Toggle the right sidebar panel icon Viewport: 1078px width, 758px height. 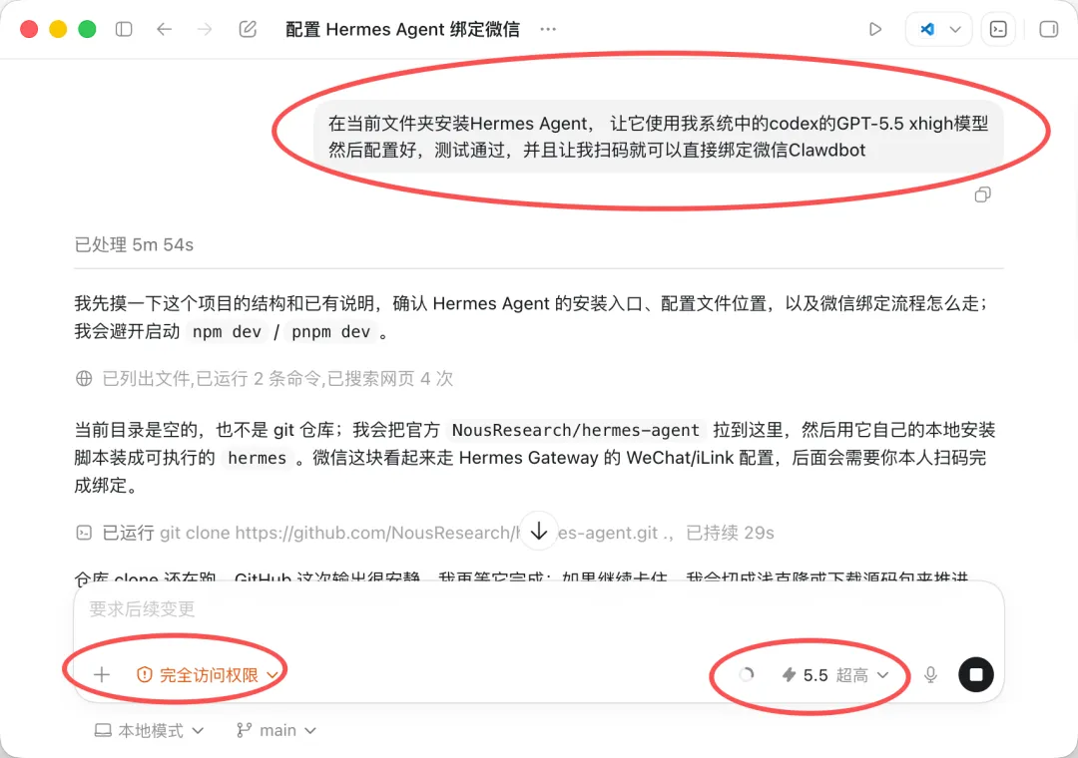1048,29
